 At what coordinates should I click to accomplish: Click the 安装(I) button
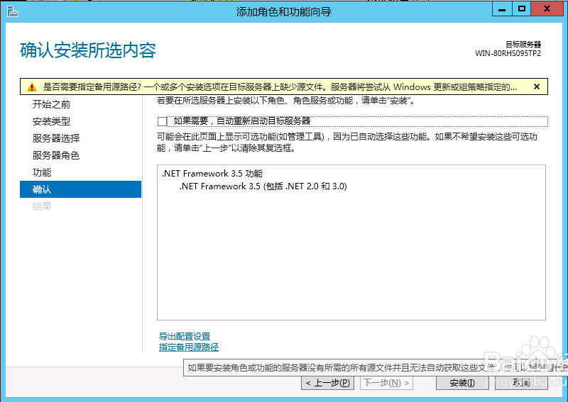[462, 383]
